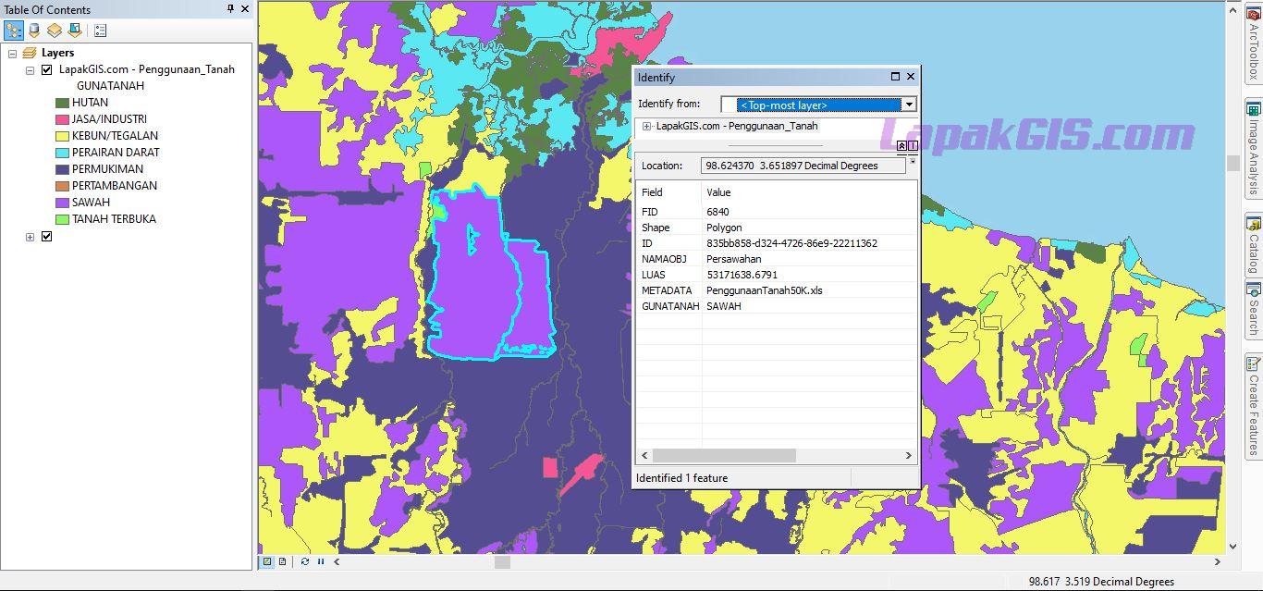Click the Refresh map display icon
The width and height of the screenshot is (1263, 591).
(303, 560)
